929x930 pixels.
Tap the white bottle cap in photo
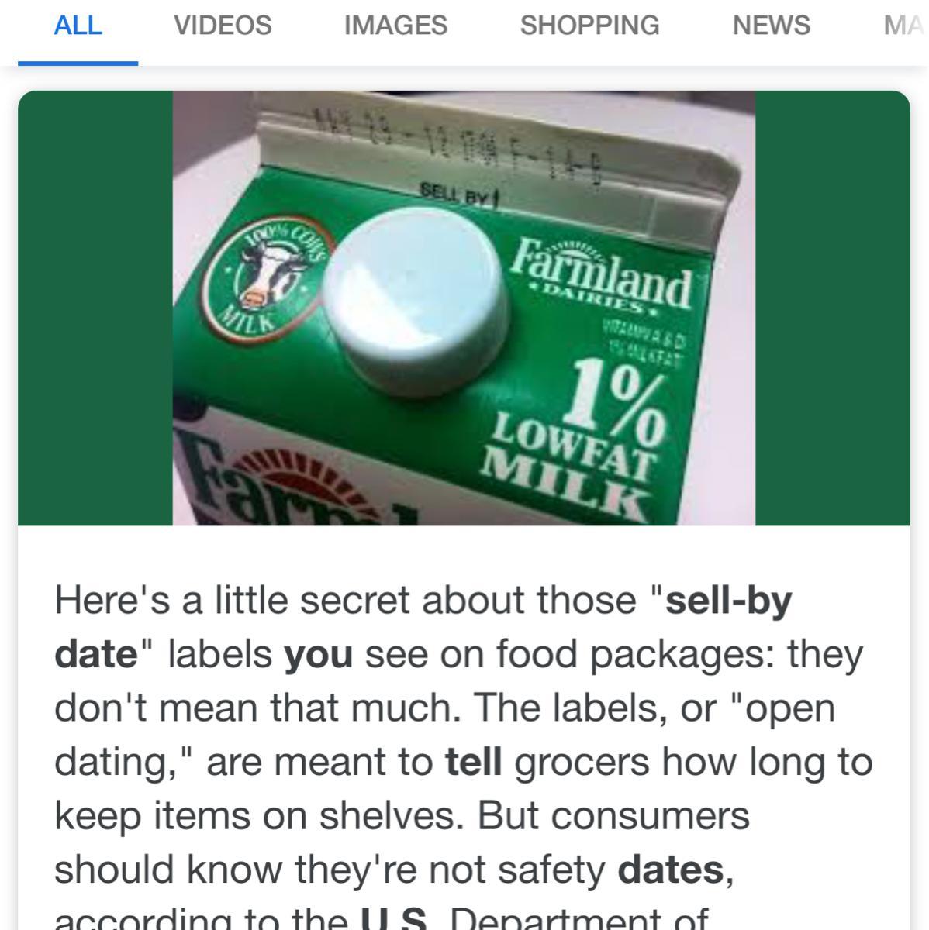[416, 293]
